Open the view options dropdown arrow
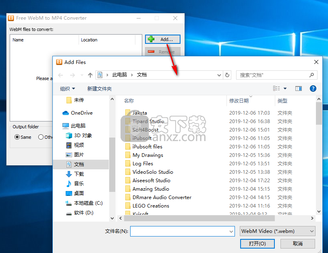The width and height of the screenshot is (328, 253). pos(285,88)
